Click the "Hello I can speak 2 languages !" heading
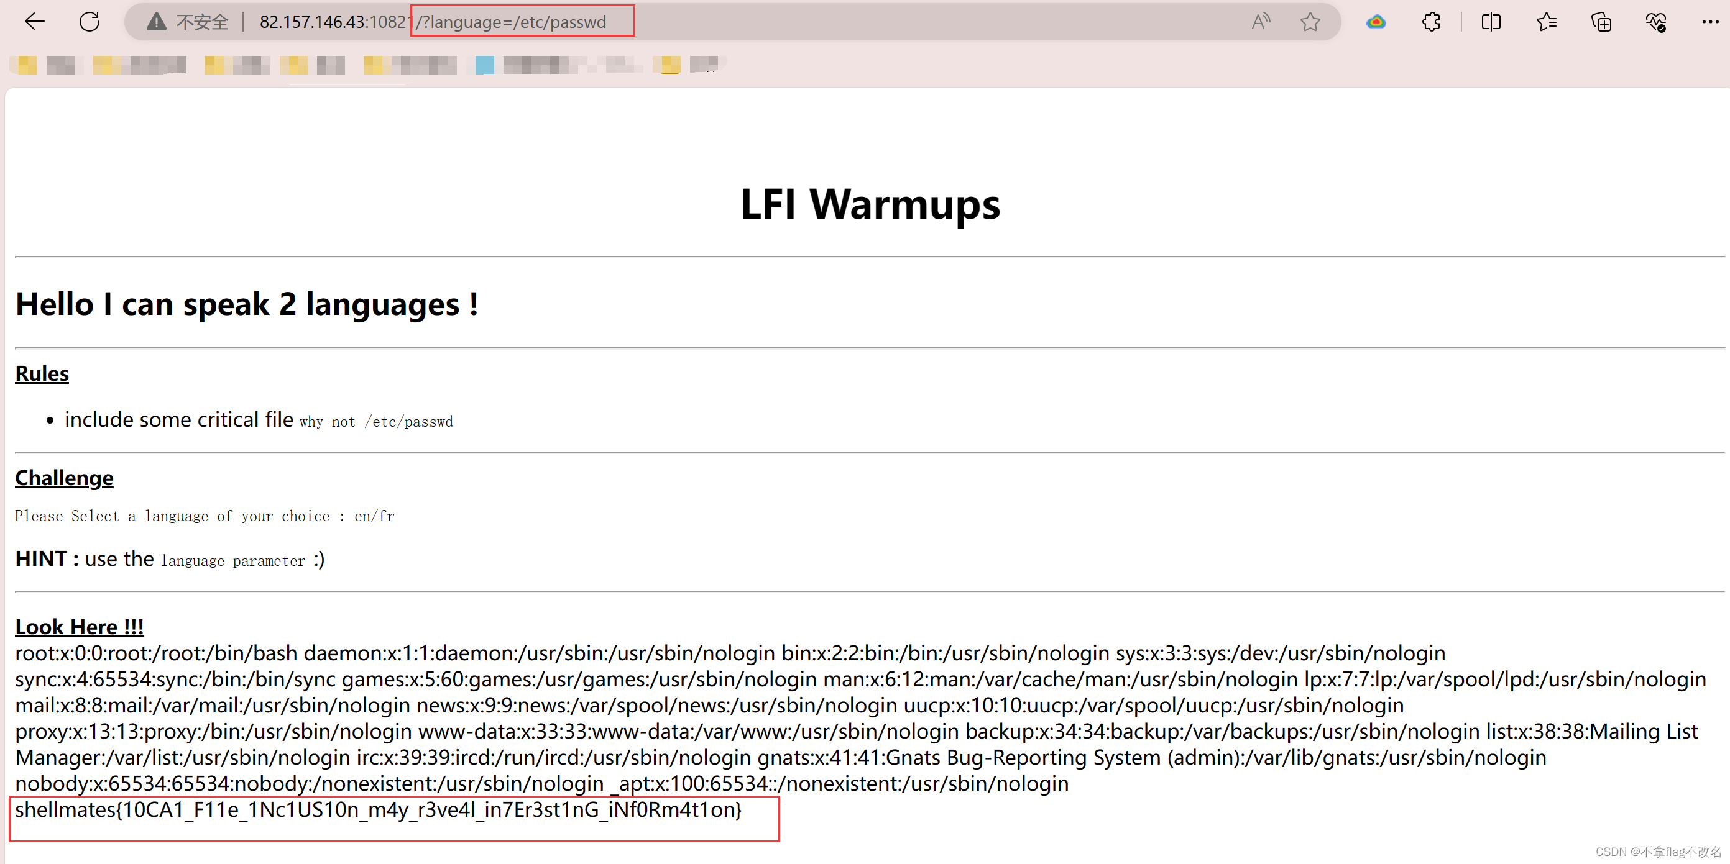 point(246,304)
